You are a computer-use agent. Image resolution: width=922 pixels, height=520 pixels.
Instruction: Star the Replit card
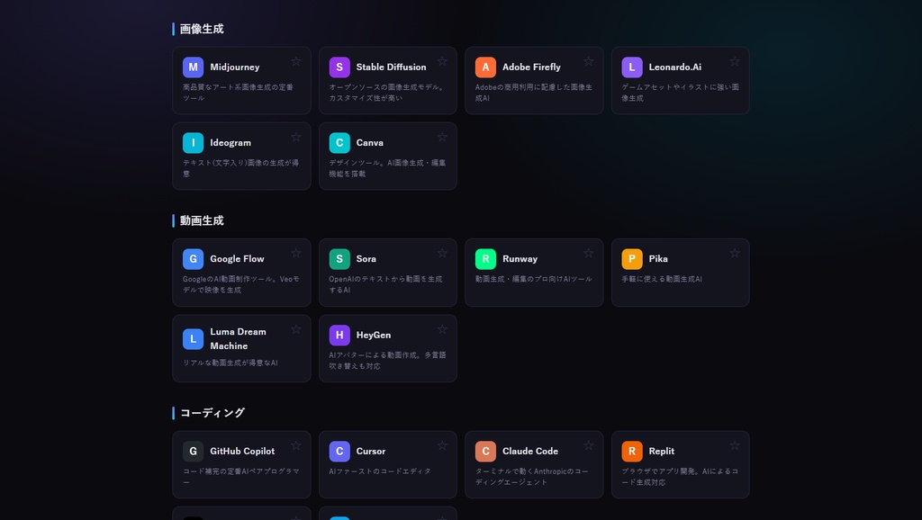pos(735,445)
